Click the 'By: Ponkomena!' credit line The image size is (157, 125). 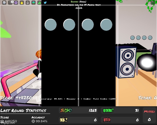(79, 5)
